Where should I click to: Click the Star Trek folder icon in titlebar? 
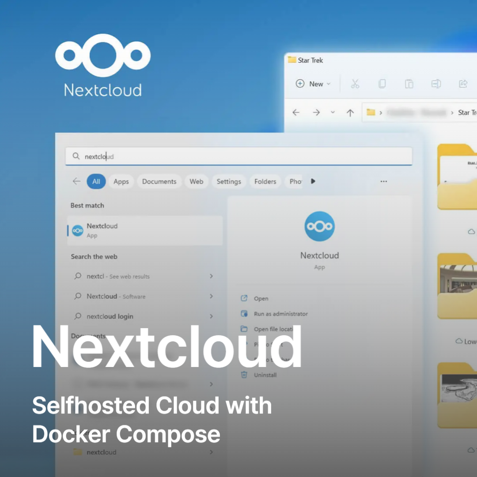[x=292, y=60]
